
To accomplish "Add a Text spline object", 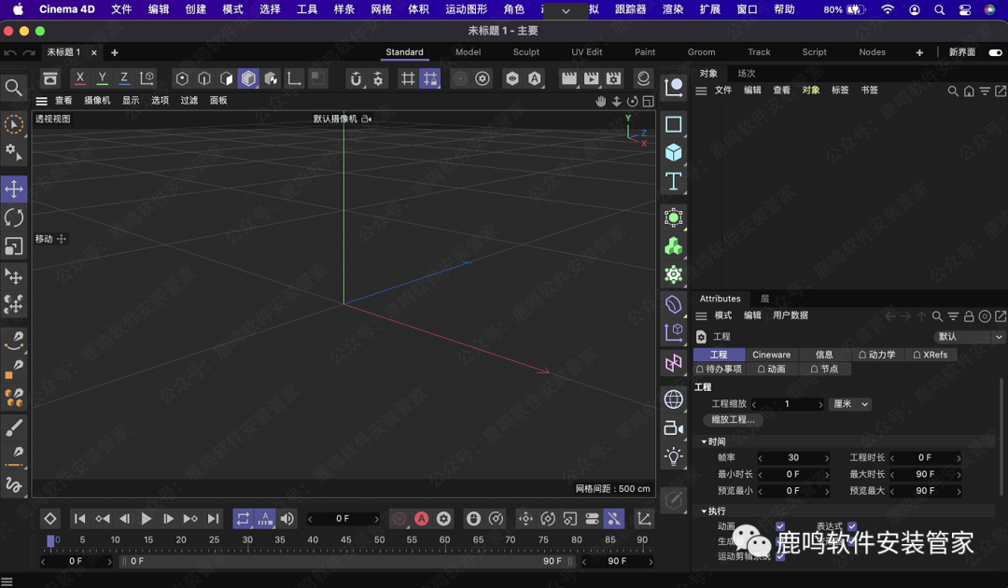I will coord(673,181).
